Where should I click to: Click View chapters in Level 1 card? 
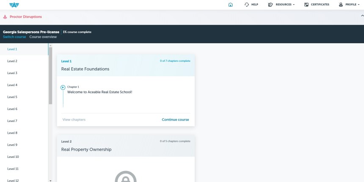[x=74, y=119]
